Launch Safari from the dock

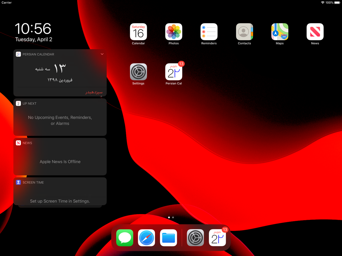click(146, 238)
